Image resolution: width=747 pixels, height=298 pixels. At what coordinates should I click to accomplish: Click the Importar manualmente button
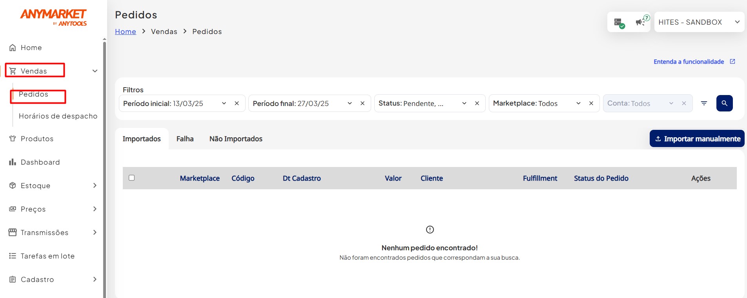pos(697,138)
